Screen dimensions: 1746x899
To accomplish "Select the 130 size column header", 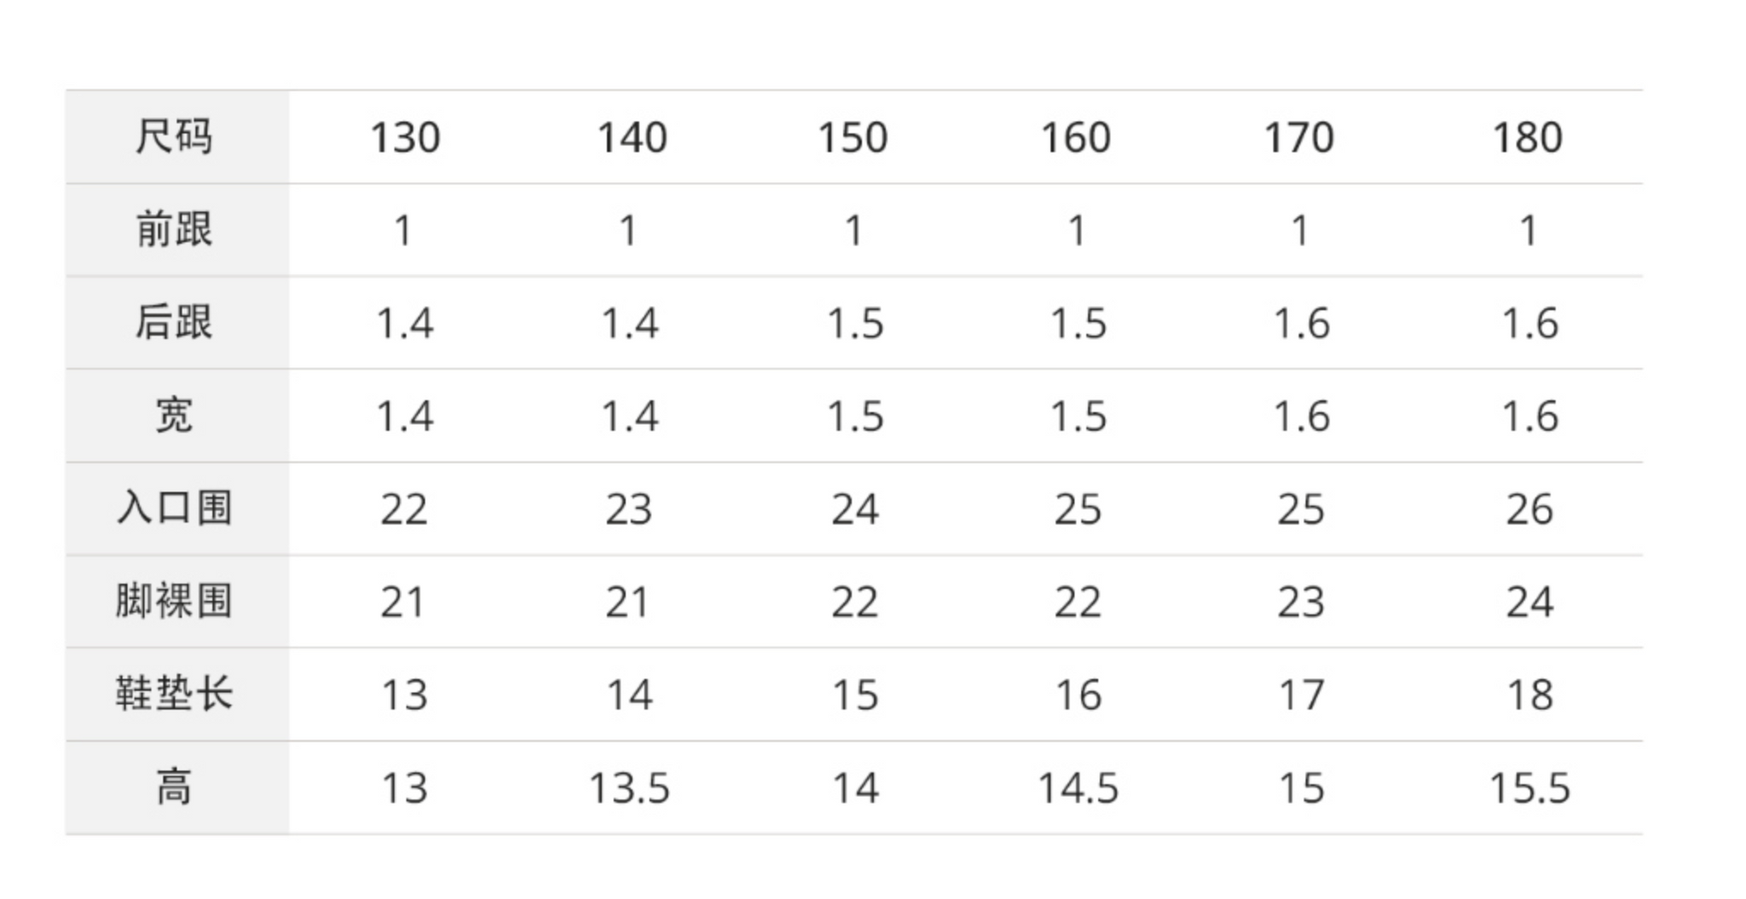I will click(x=405, y=138).
